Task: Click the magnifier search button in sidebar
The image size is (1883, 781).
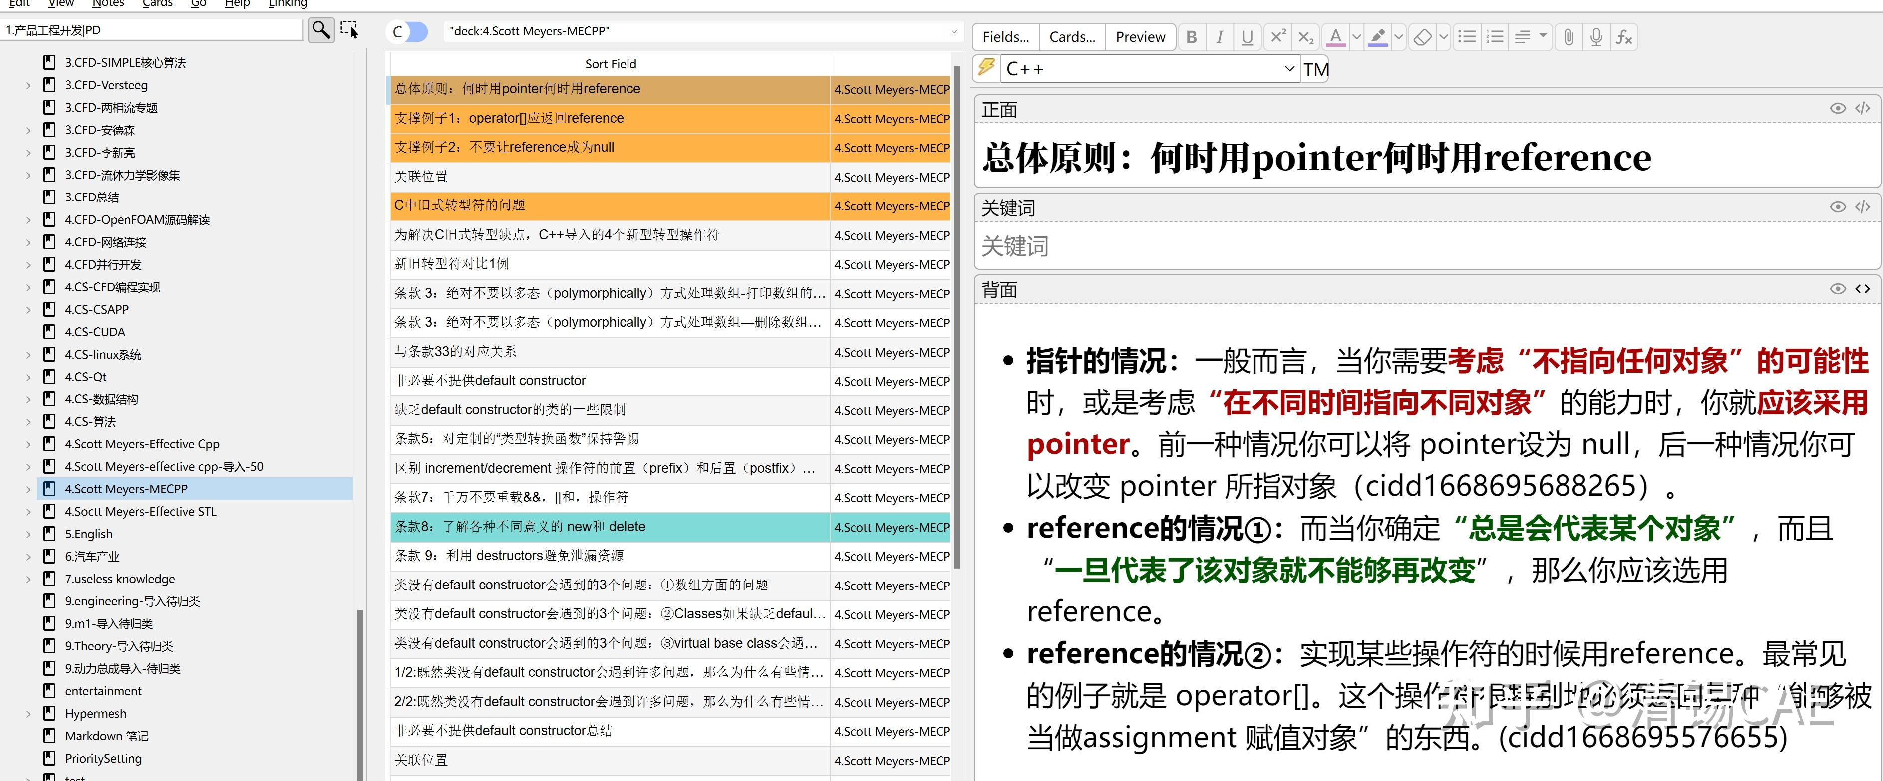Action: [x=321, y=30]
